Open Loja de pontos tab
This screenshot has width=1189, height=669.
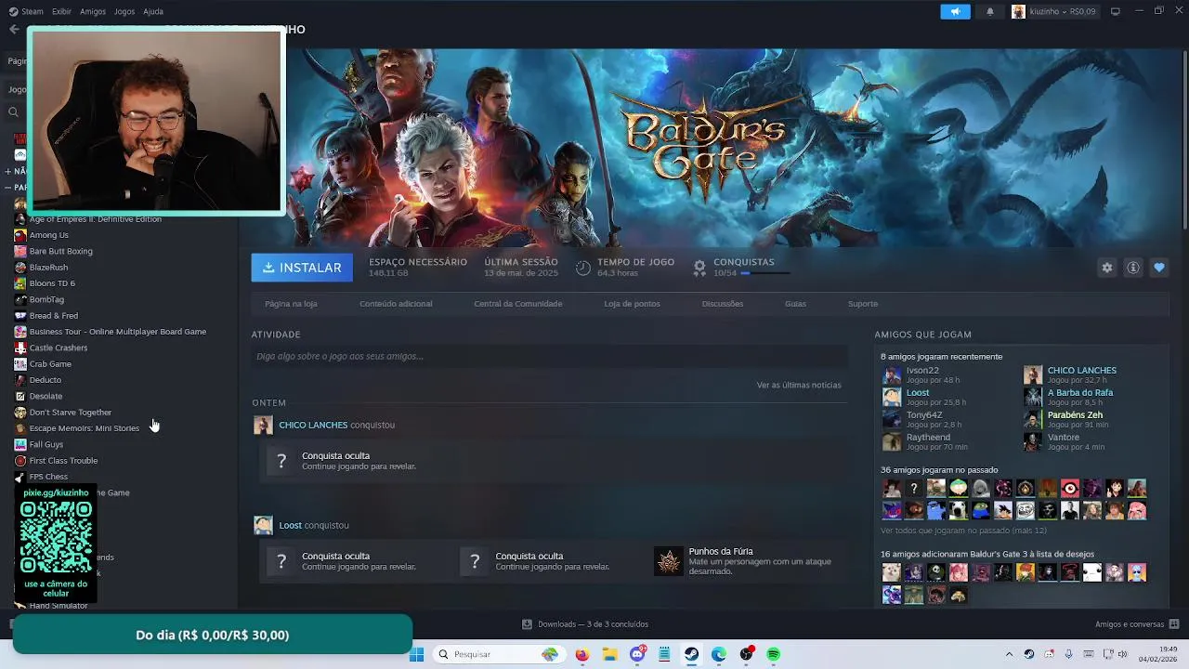632,304
